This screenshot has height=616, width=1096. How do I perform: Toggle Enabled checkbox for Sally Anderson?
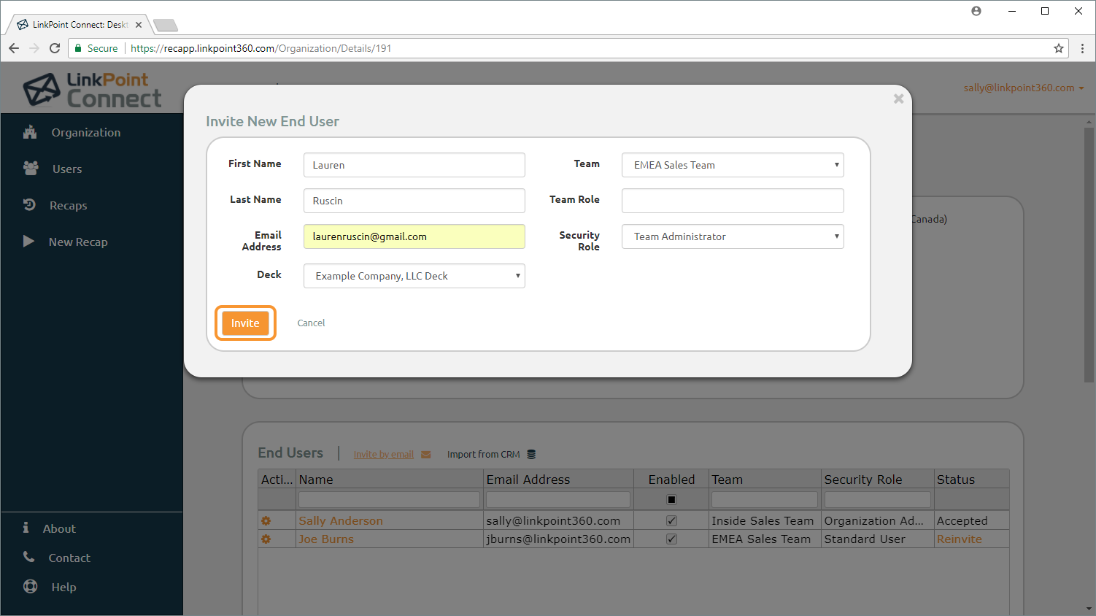click(671, 521)
